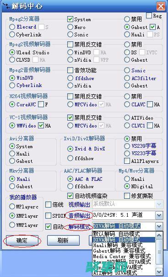Uncheck System in Mpeg2 splitter row
168x277 pixels.
tap(70, 19)
